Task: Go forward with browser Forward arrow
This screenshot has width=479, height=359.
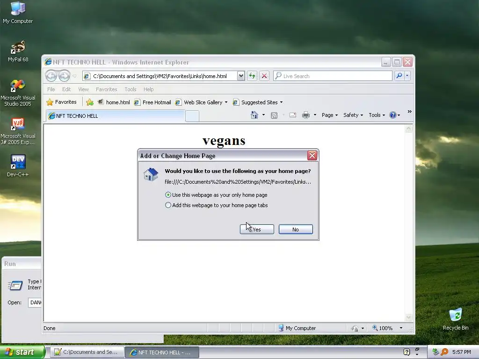Action: [x=64, y=76]
